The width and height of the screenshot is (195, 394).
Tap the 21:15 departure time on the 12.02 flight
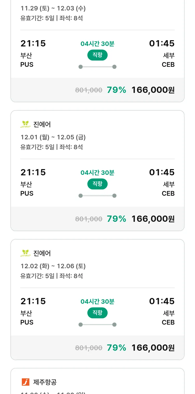click(x=33, y=301)
